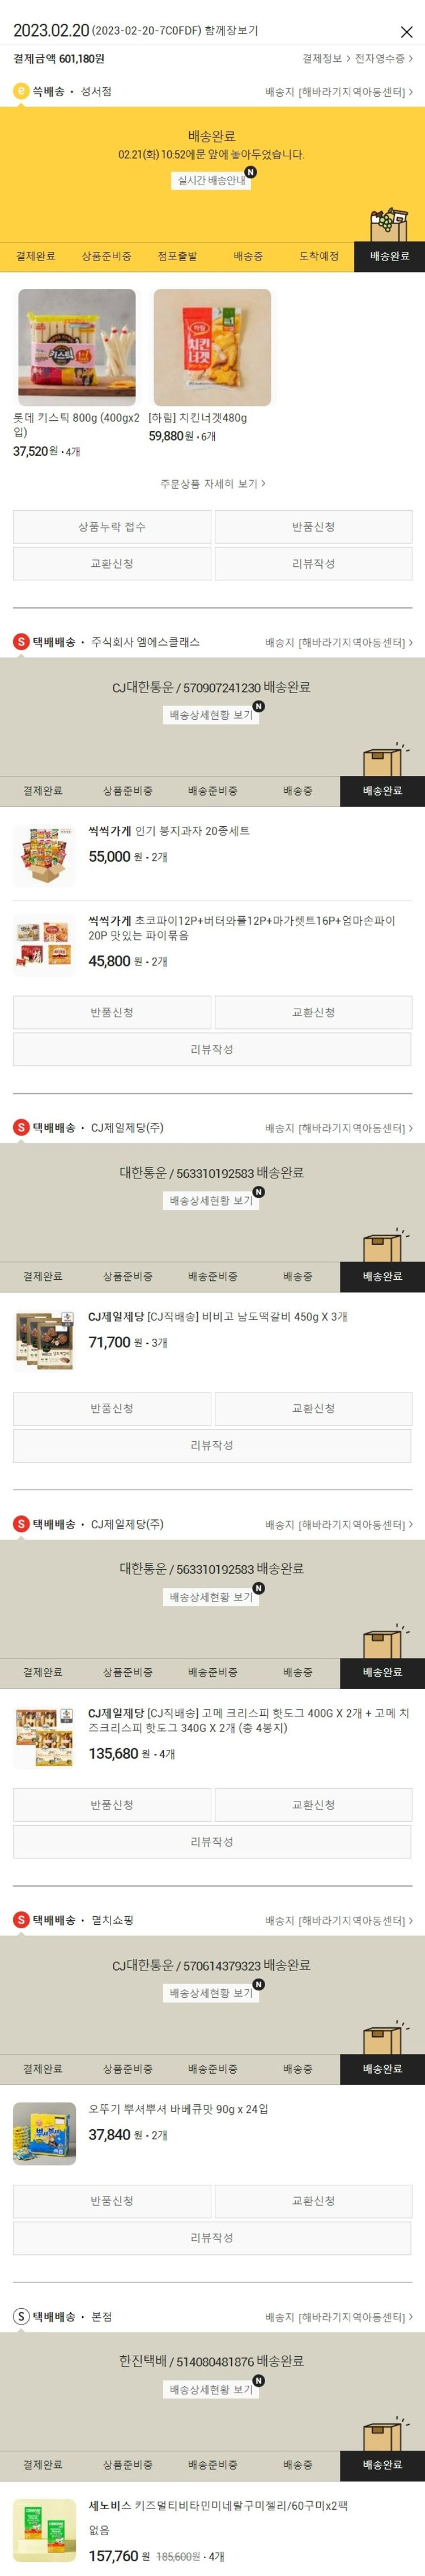Click 교환신청 for 비비고 남도떡갈비

click(x=313, y=1409)
